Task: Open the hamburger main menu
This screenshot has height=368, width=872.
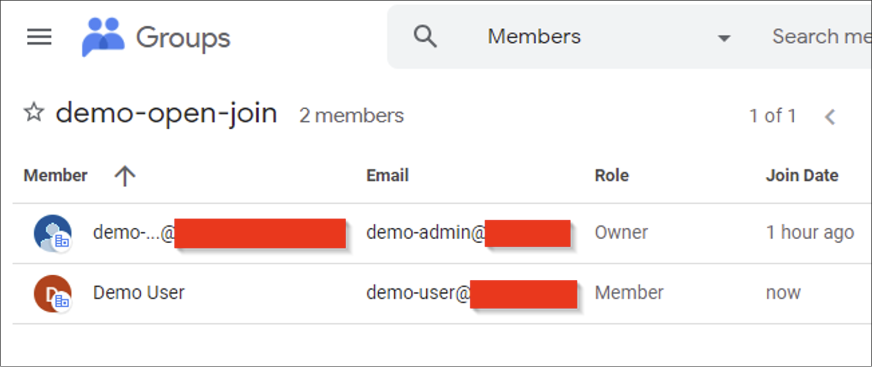Action: tap(39, 37)
